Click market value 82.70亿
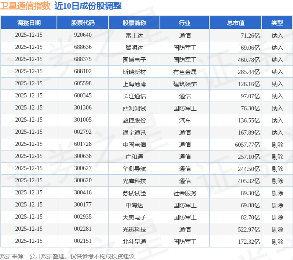The height and width of the screenshot is (260, 293). 250,217
